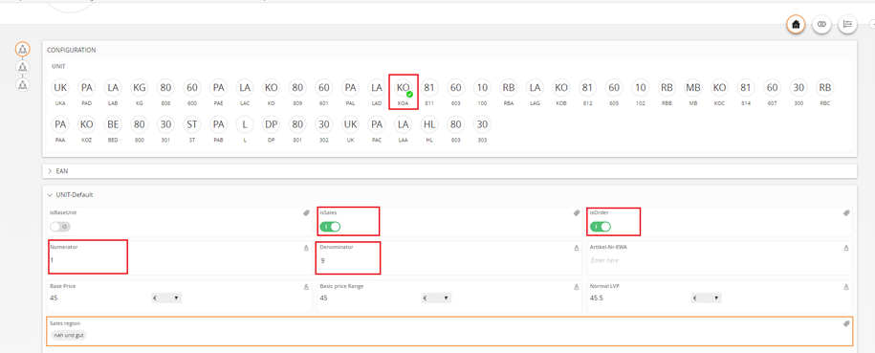Select the orange-highlighted top hierarchy node icon
The height and width of the screenshot is (353, 875).
22,49
